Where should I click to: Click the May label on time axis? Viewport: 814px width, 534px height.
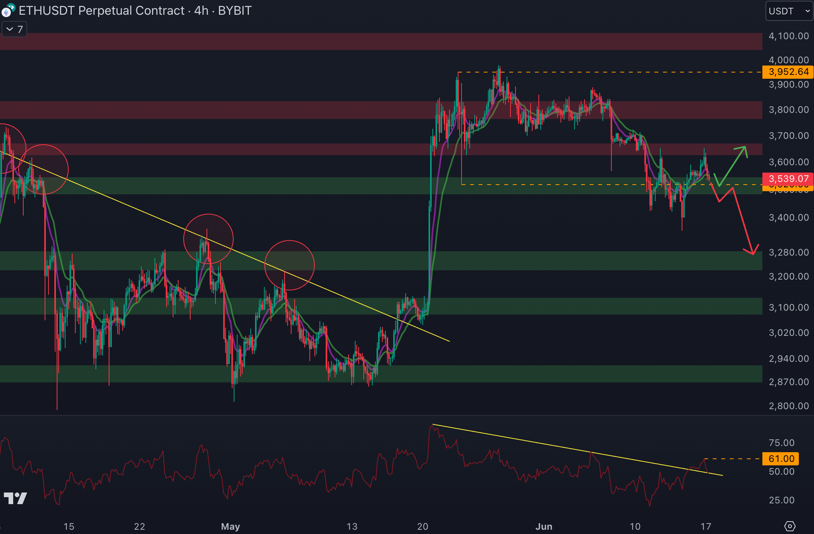tap(231, 526)
